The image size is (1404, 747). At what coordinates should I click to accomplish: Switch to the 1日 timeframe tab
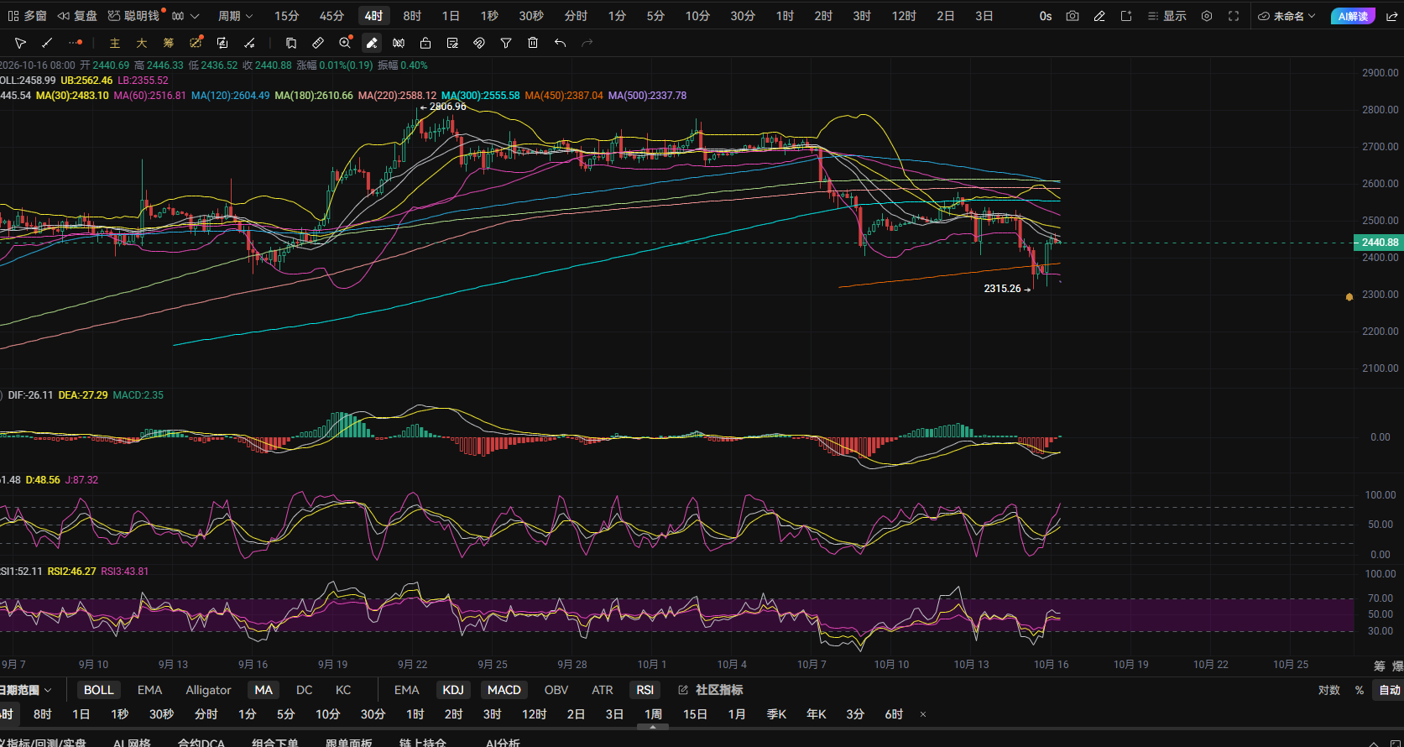pos(451,16)
